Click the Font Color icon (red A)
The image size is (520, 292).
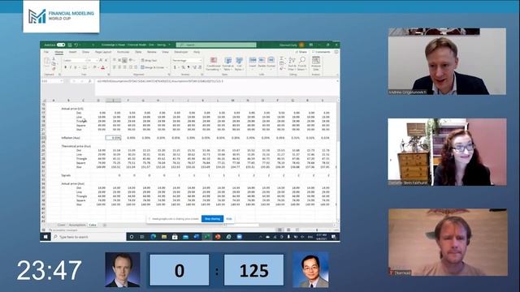click(x=102, y=67)
